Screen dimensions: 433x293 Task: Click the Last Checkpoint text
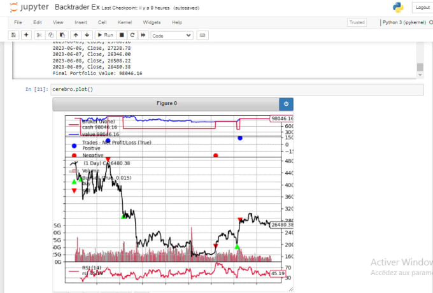[x=136, y=8]
